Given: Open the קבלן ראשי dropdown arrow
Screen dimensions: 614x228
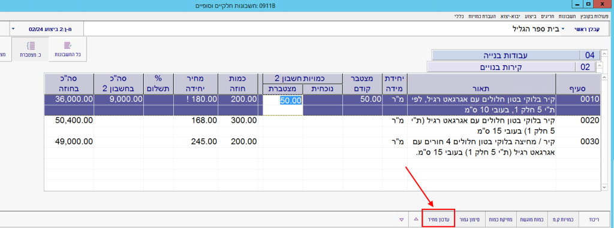Looking at the screenshot, I should (x=562, y=29).
